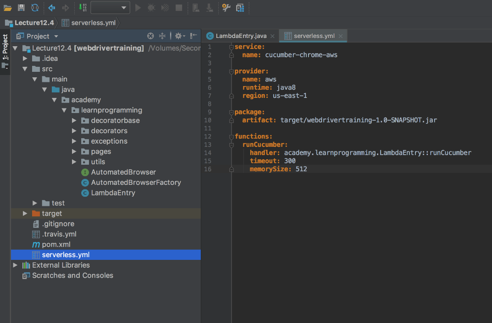
Task: Navigate back with the blue arrow
Action: tap(52, 7)
